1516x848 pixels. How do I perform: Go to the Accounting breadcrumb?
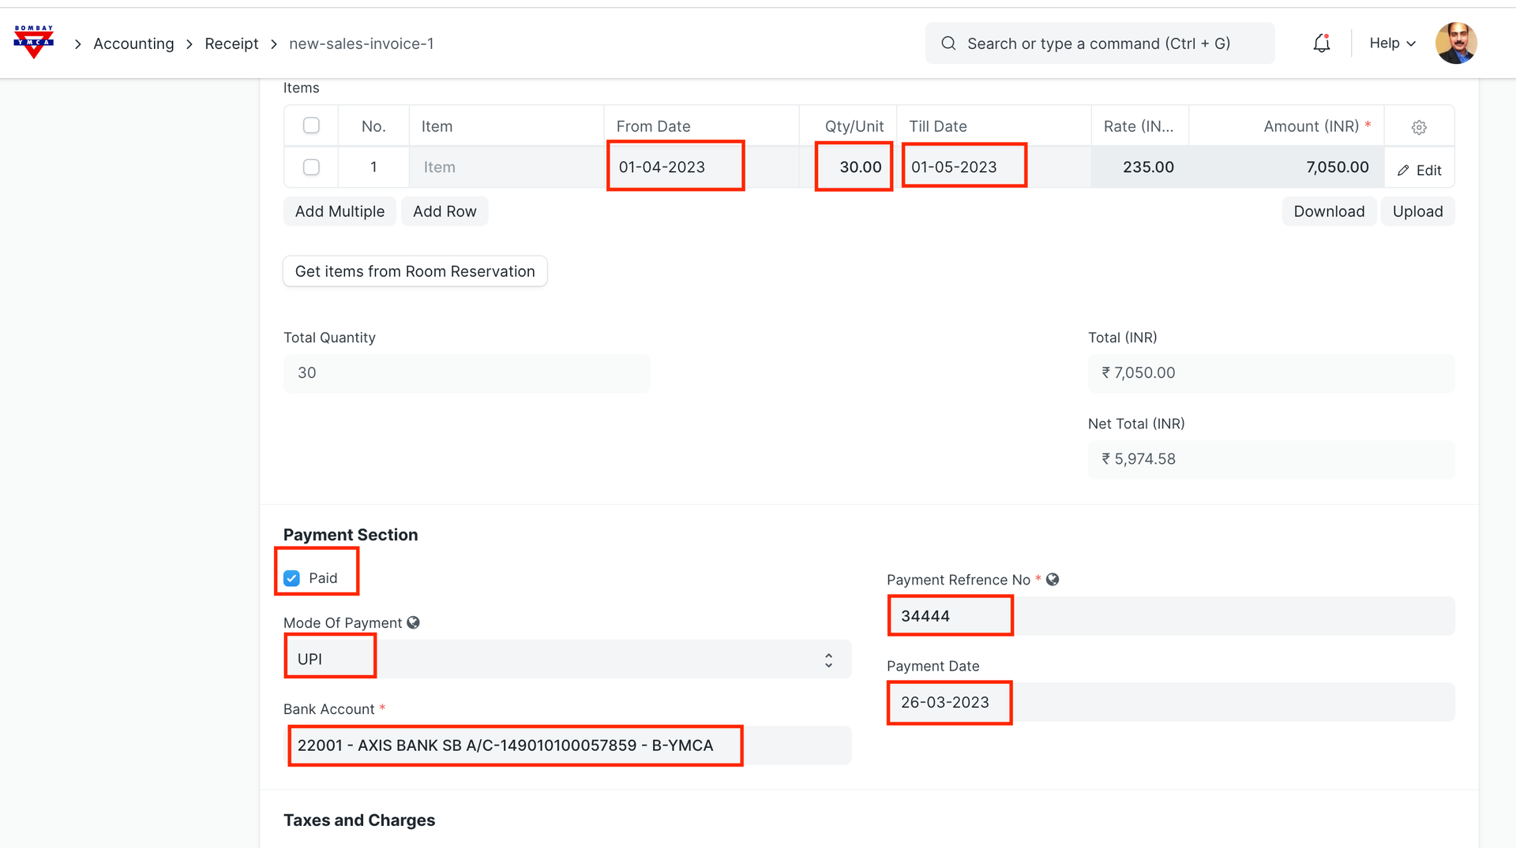point(133,43)
